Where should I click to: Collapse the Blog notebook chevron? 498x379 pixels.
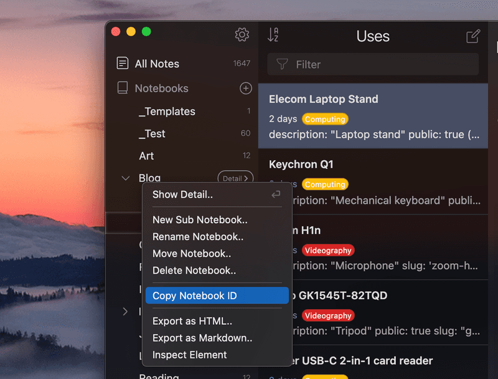point(126,178)
